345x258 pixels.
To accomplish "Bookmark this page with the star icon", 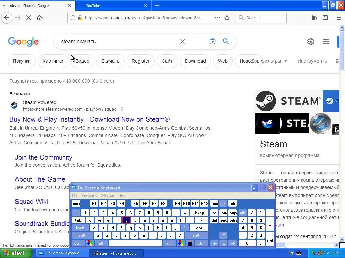I will coord(227,18).
